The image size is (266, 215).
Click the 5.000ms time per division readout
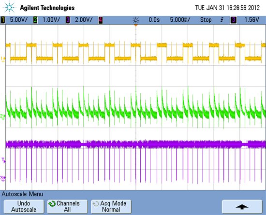180,20
